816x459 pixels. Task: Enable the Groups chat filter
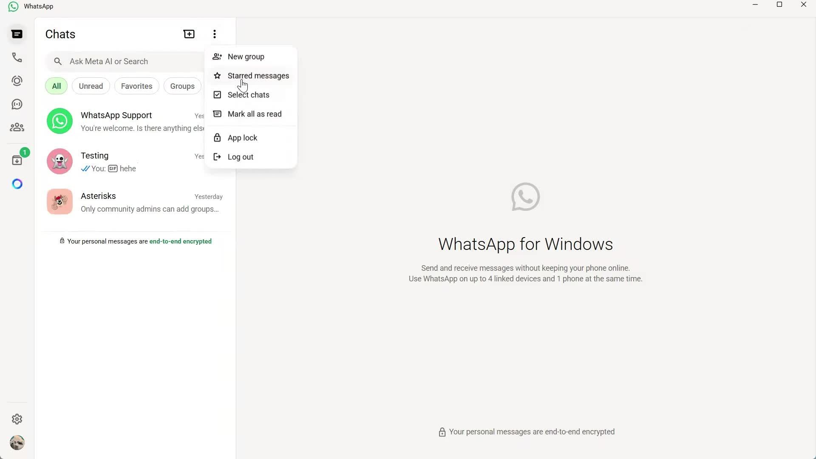click(182, 86)
